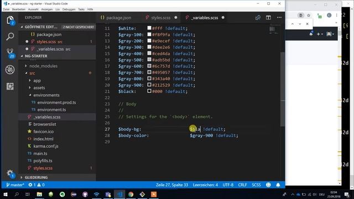Open Windows taskbar search
354x199 pixels.
click(17, 194)
